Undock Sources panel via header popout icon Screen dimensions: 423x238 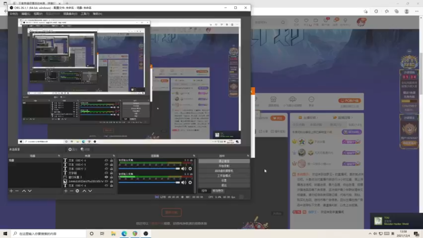click(x=114, y=155)
